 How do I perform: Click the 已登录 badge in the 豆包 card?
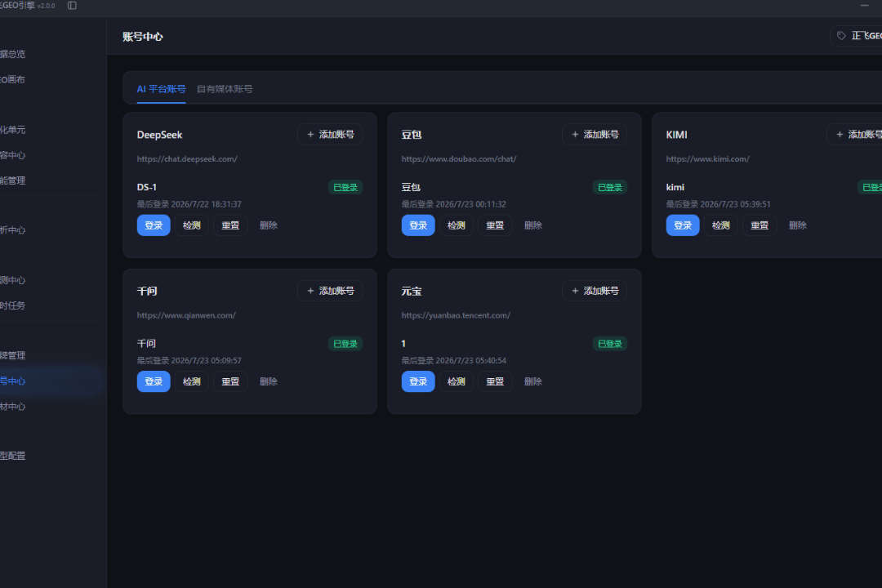click(x=610, y=187)
